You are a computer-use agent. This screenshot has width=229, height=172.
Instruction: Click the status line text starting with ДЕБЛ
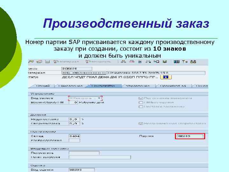(x=110, y=77)
